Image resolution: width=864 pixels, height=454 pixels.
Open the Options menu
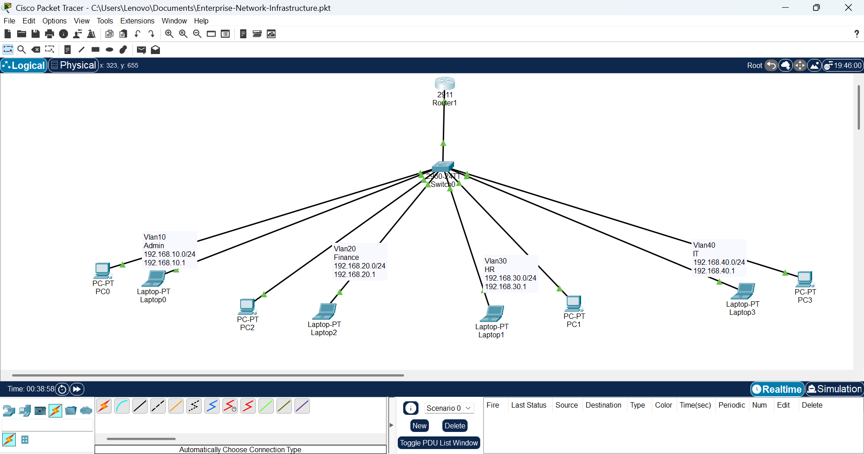(x=55, y=21)
